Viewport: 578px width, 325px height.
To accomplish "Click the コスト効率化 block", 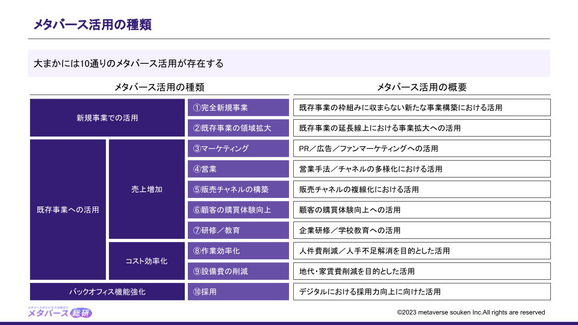I will coord(146,261).
